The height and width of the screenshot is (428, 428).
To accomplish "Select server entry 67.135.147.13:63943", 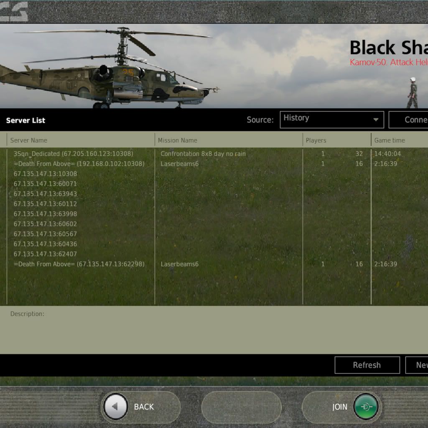I will pos(45,194).
